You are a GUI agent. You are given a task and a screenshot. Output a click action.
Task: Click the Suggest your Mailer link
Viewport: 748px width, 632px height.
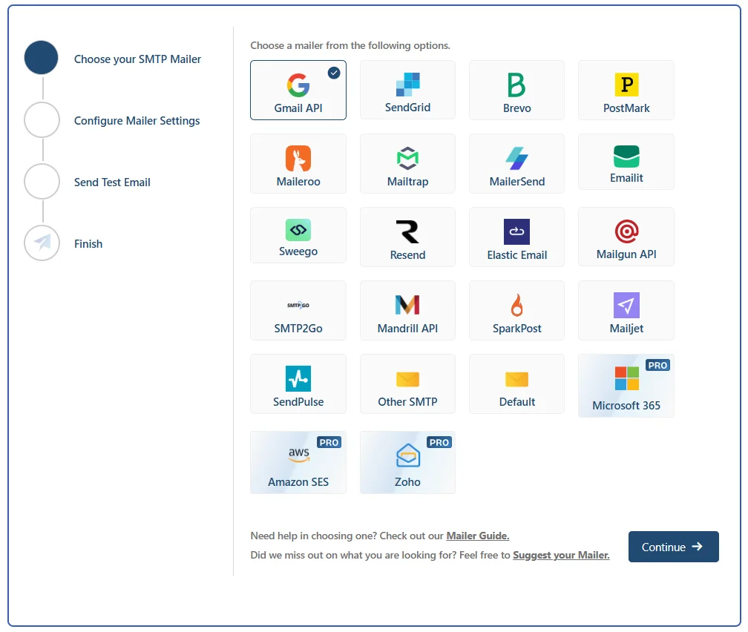(561, 555)
